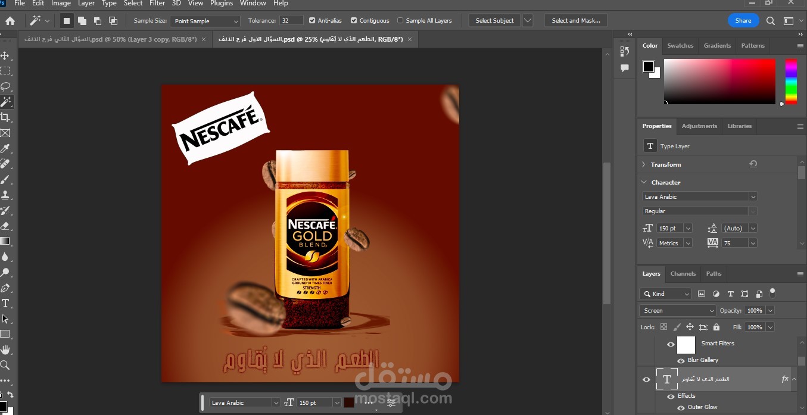Open the Filter menu
The width and height of the screenshot is (807, 415).
tap(157, 3)
